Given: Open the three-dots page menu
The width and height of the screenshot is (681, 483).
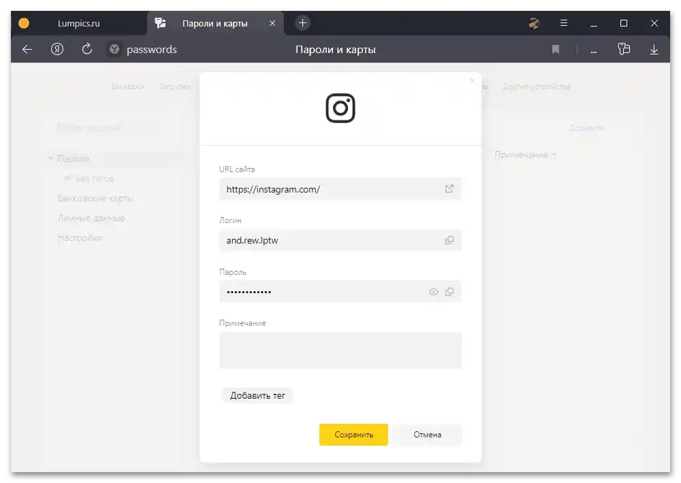Looking at the screenshot, I should pos(594,51).
